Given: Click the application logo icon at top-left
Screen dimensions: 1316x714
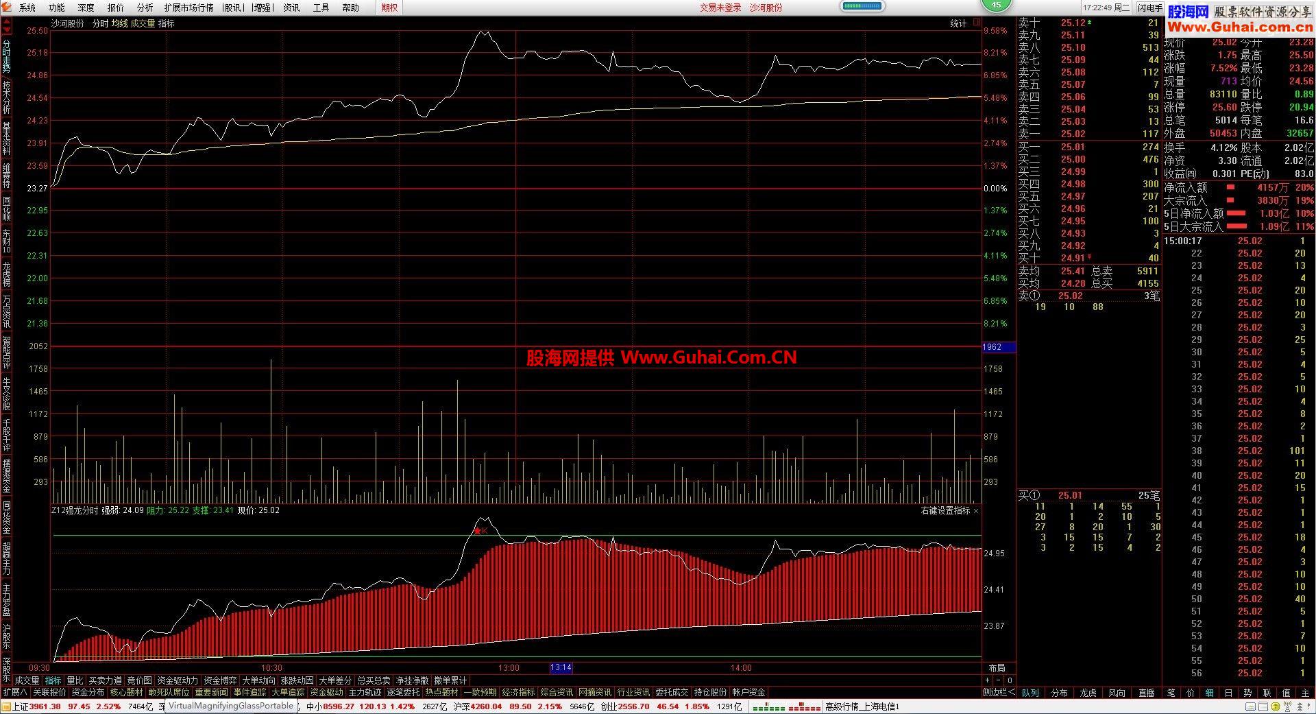Looking at the screenshot, I should pyautogui.click(x=6, y=8).
